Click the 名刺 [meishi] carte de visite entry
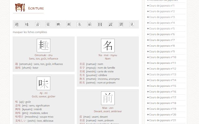Image resolution: width=199 pixels, height=124 pixels. coord(96,72)
